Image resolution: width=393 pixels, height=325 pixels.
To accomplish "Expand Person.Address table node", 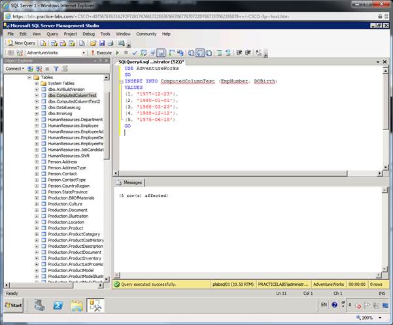I will pyautogui.click(x=37, y=162).
